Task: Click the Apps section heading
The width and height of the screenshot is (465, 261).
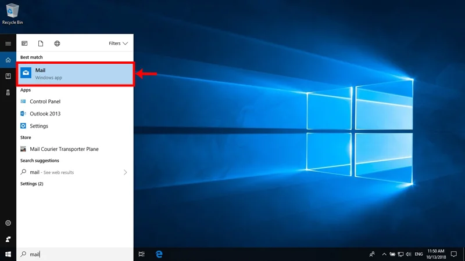Action: click(26, 90)
